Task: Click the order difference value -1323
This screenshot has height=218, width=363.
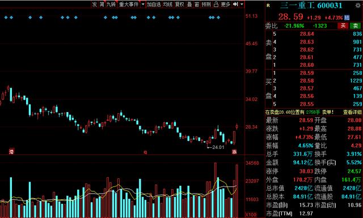Action: (320, 25)
